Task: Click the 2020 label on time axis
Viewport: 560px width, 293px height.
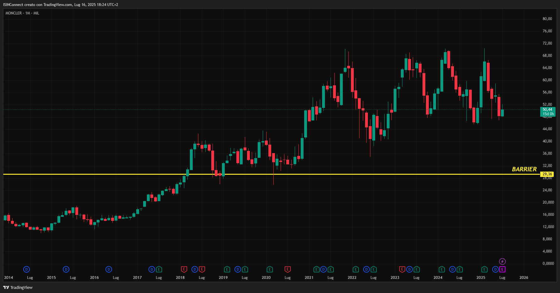Action: 266,278
